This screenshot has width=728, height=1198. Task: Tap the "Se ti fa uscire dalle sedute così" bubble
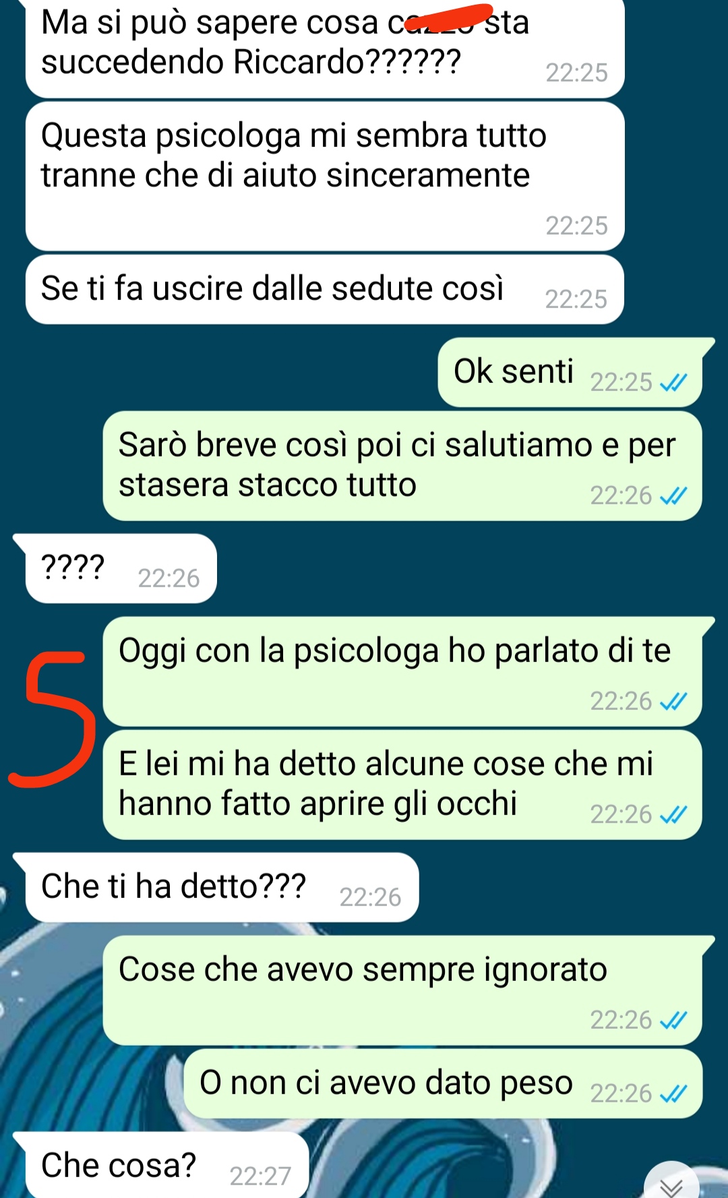[325, 289]
